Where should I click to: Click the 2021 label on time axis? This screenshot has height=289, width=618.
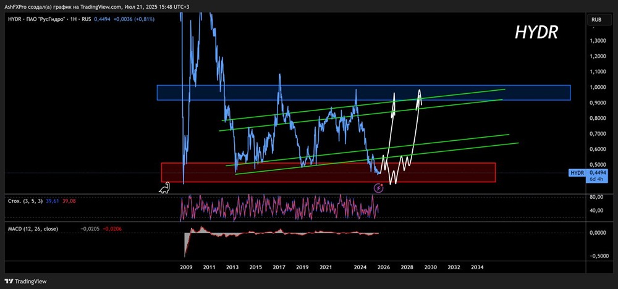326,267
